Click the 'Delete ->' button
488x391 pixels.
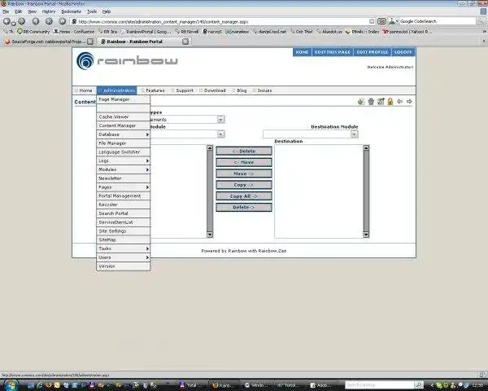coord(244,208)
